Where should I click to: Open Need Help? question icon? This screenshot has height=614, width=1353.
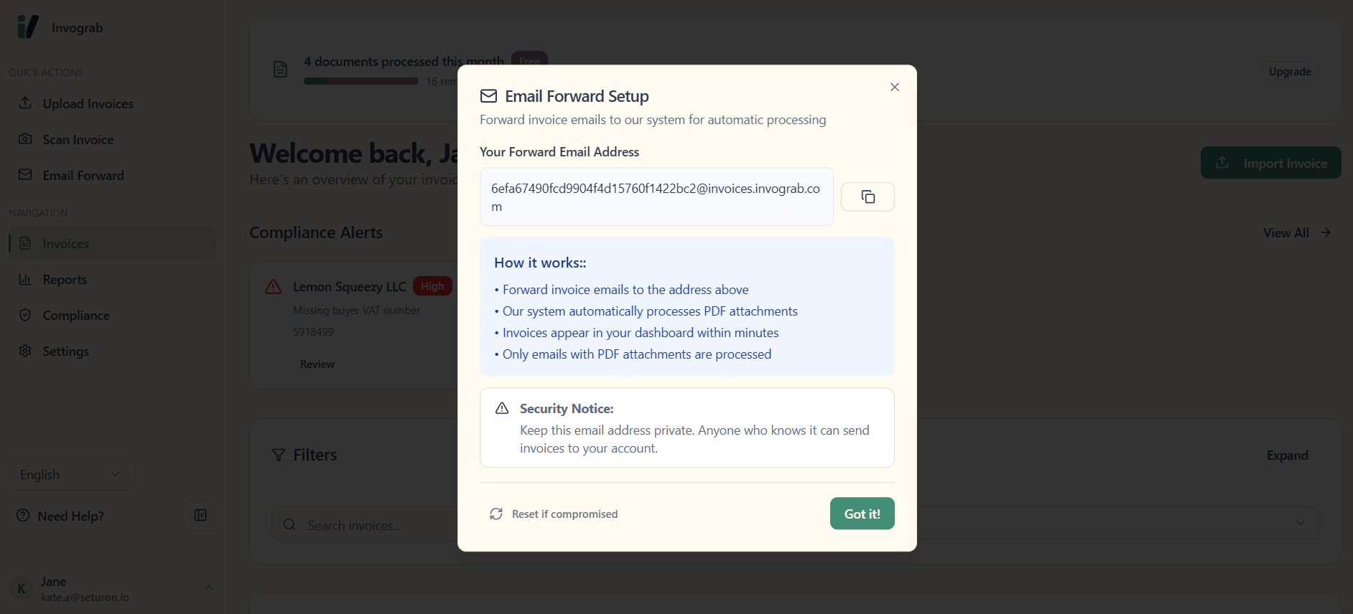[x=23, y=516]
